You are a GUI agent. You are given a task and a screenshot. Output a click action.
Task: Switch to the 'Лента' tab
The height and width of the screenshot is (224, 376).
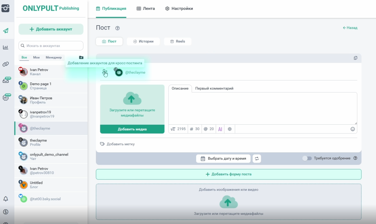pos(146,8)
